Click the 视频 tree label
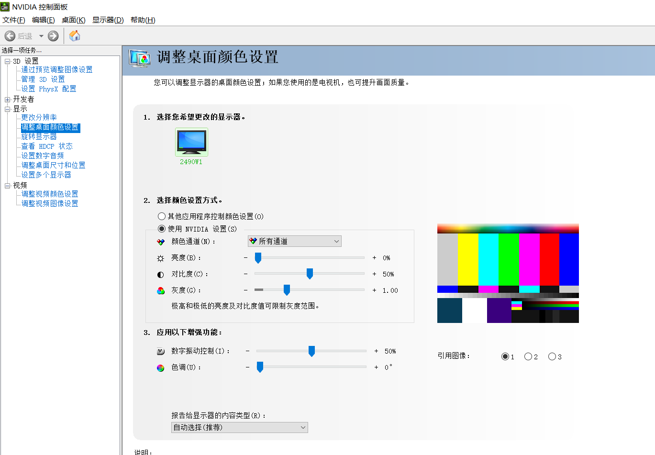655x455 pixels. coord(20,186)
